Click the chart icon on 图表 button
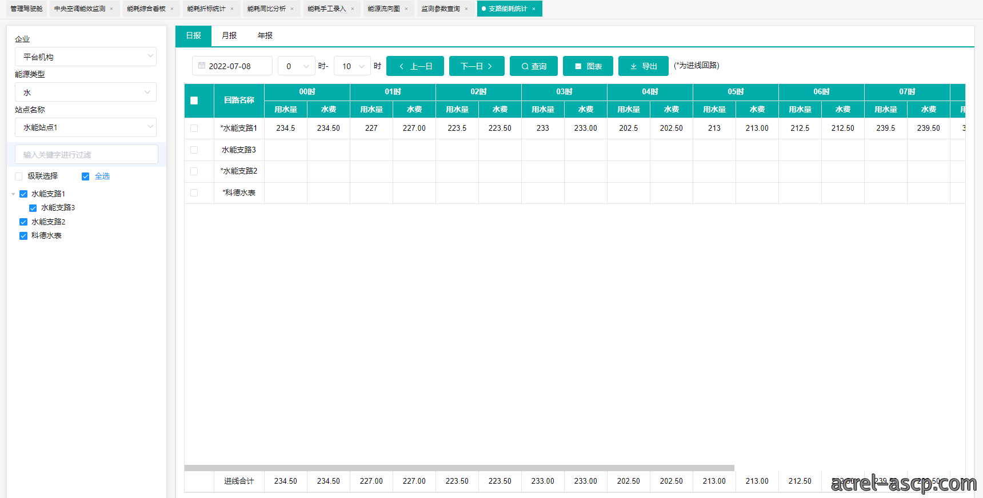Viewport: 983px width, 498px height. (x=578, y=66)
